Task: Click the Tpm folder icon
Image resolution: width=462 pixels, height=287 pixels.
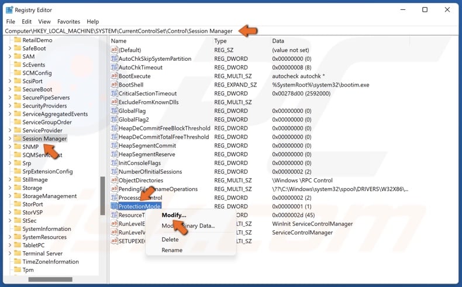Action: [18, 269]
